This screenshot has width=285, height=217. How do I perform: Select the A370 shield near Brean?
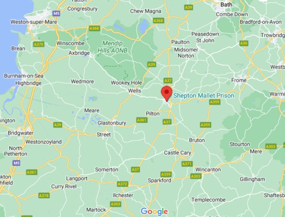pos(39,44)
